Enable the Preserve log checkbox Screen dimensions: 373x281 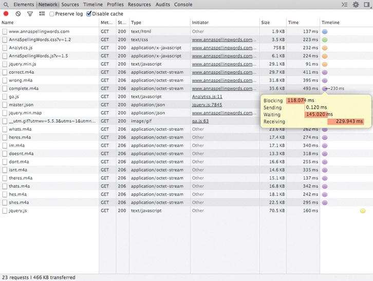52,14
